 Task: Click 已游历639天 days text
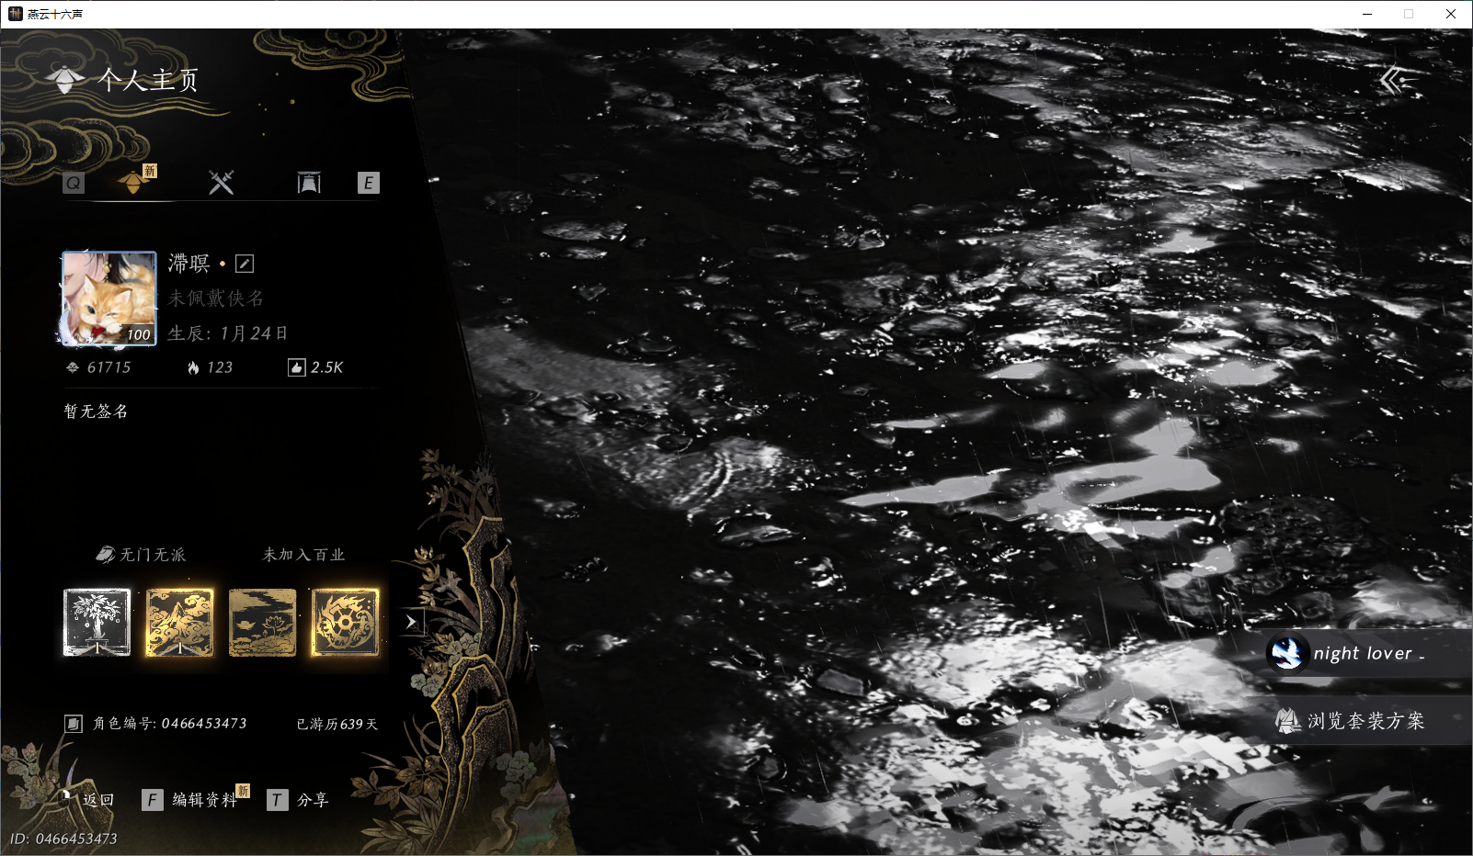tap(337, 724)
